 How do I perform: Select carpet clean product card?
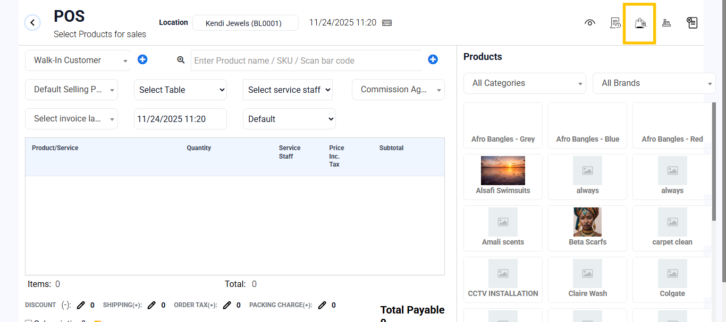[x=672, y=228]
